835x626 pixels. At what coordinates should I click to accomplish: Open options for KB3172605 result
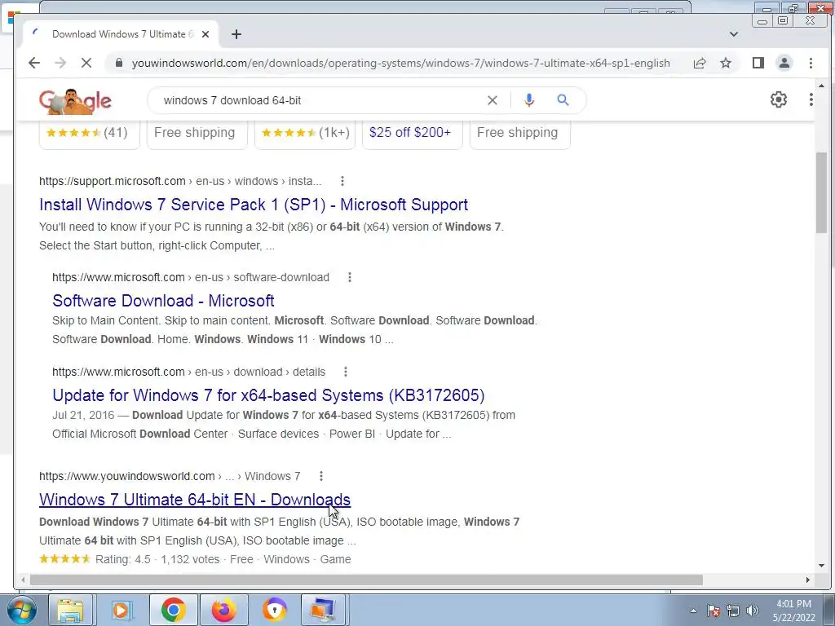coord(346,372)
